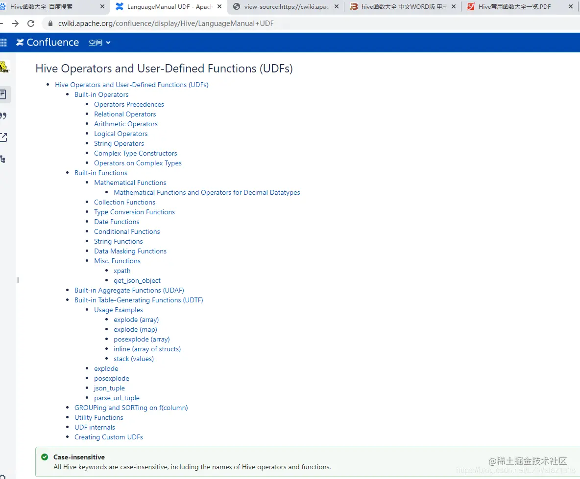Open posexplode (array) link
The image size is (580, 479).
coord(142,340)
